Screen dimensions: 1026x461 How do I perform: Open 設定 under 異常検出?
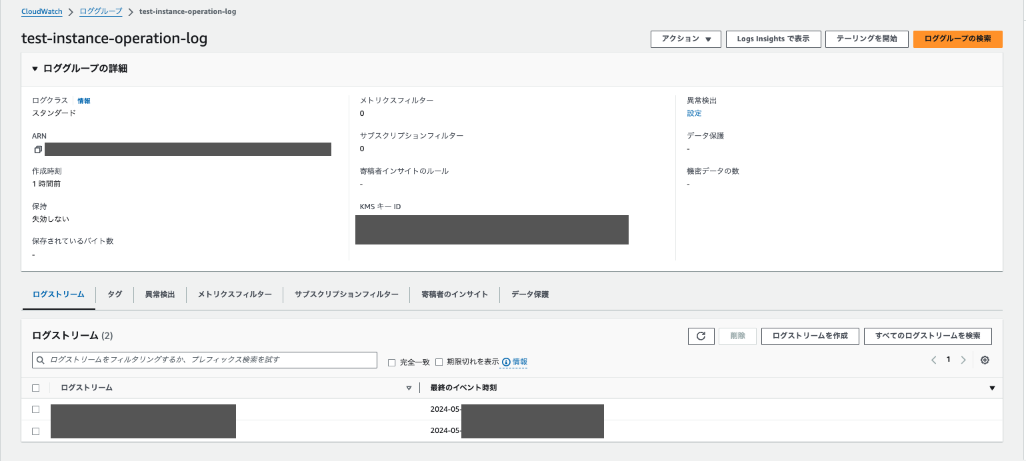(x=693, y=113)
